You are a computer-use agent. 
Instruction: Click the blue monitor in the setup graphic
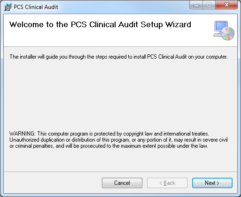coord(221,26)
